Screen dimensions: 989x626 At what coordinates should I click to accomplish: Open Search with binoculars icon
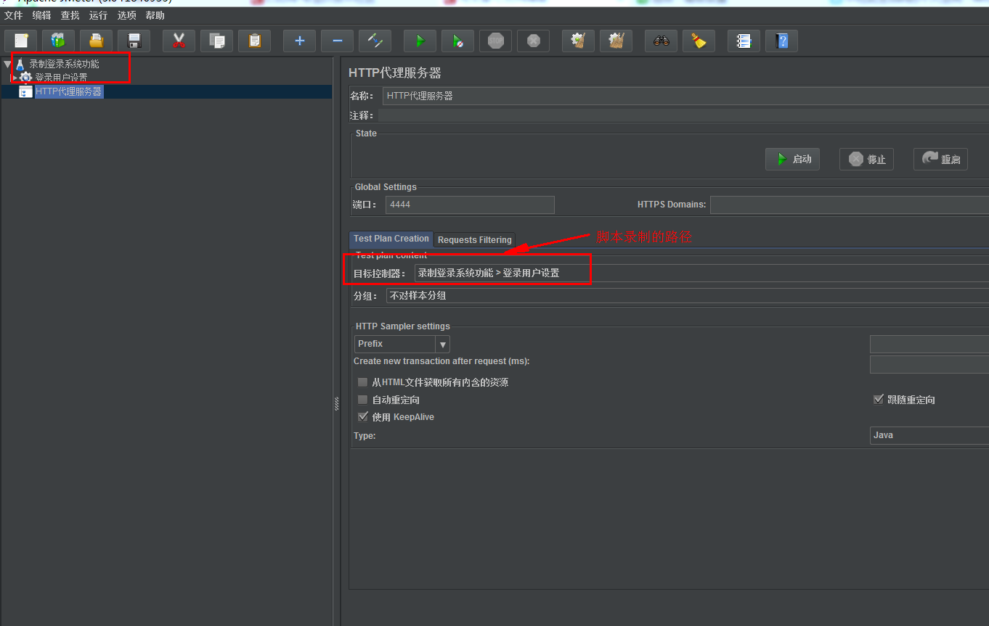click(x=661, y=41)
